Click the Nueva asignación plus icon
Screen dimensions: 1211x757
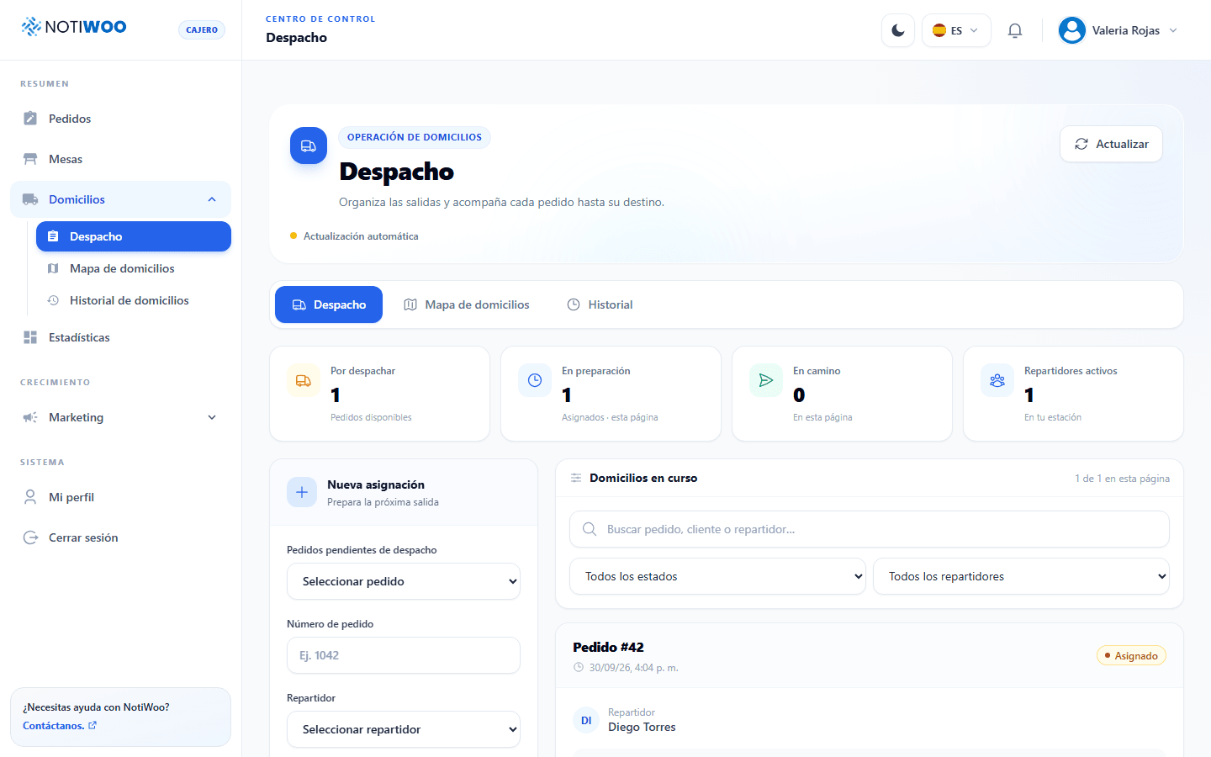tap(302, 492)
